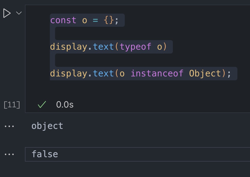250x177 pixels.
Task: Run the cell with the play button
Action: [x=7, y=13]
